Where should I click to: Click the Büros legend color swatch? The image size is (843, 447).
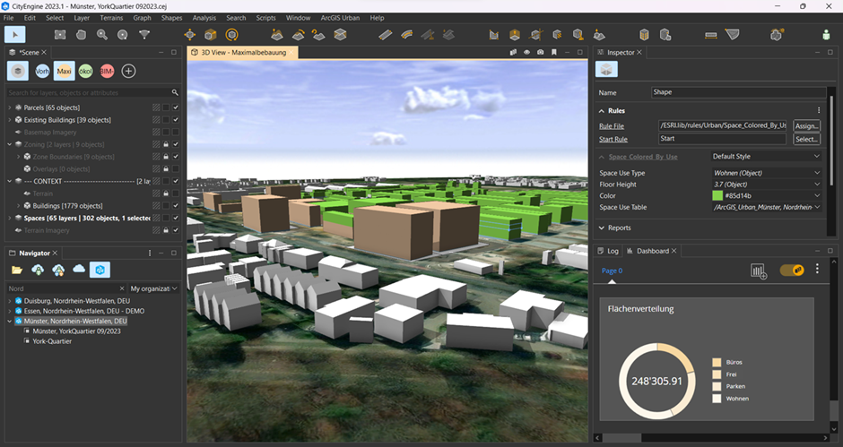[x=717, y=363]
